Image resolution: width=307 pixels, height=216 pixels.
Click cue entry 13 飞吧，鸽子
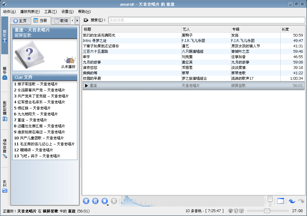(37, 156)
